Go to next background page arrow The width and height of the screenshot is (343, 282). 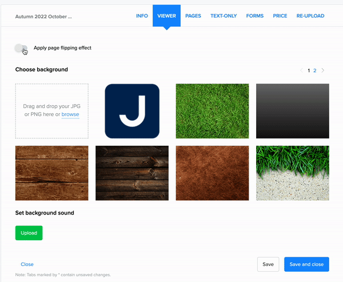(322, 70)
